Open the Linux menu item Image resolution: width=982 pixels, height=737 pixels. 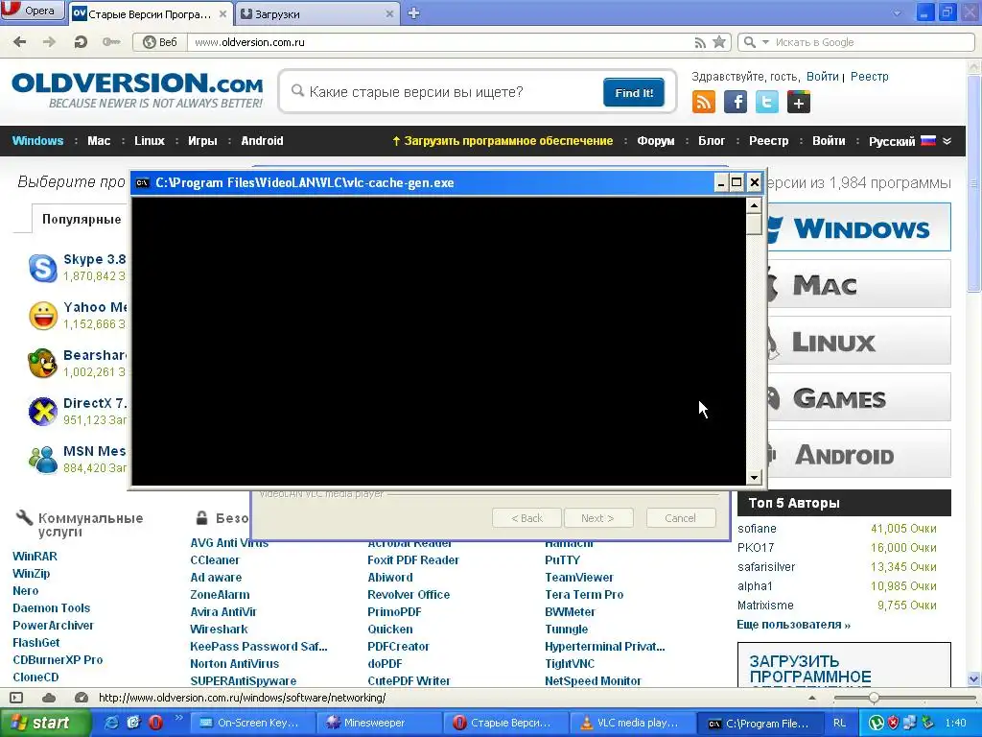pos(149,141)
